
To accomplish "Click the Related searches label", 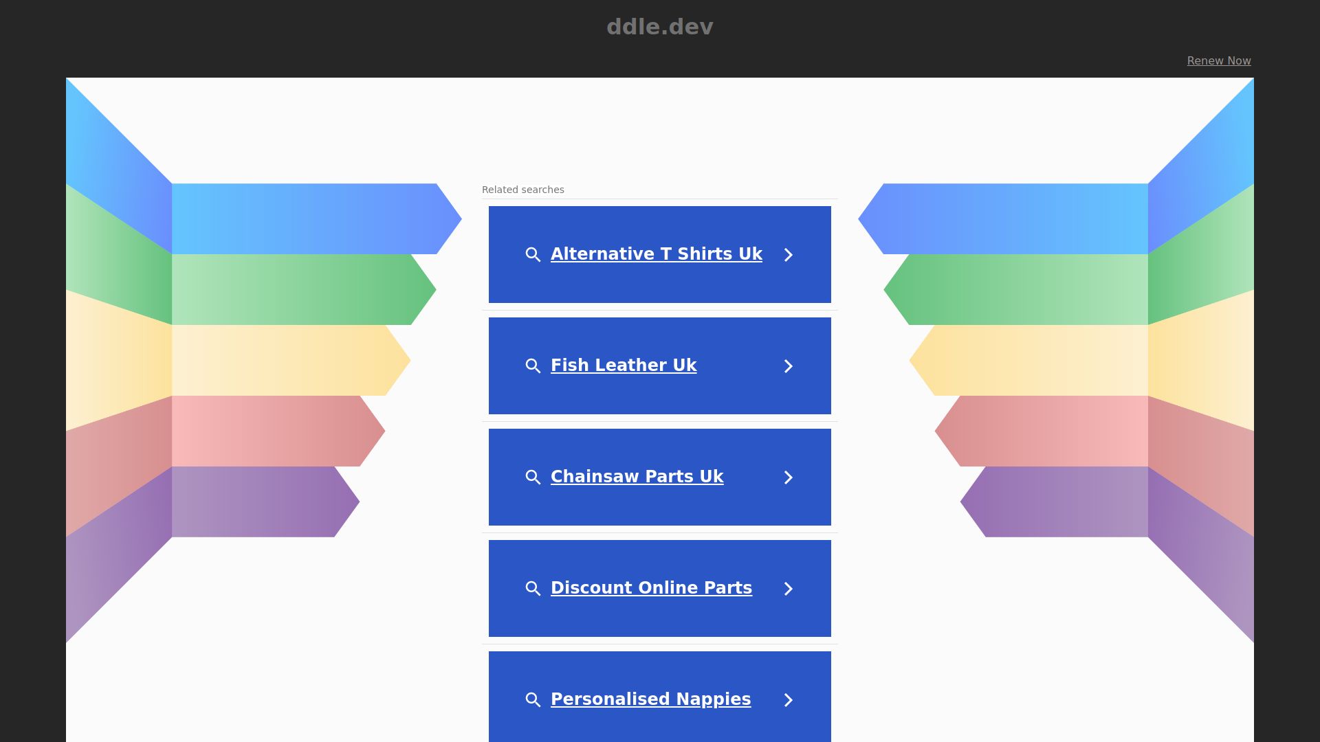I will pyautogui.click(x=522, y=190).
